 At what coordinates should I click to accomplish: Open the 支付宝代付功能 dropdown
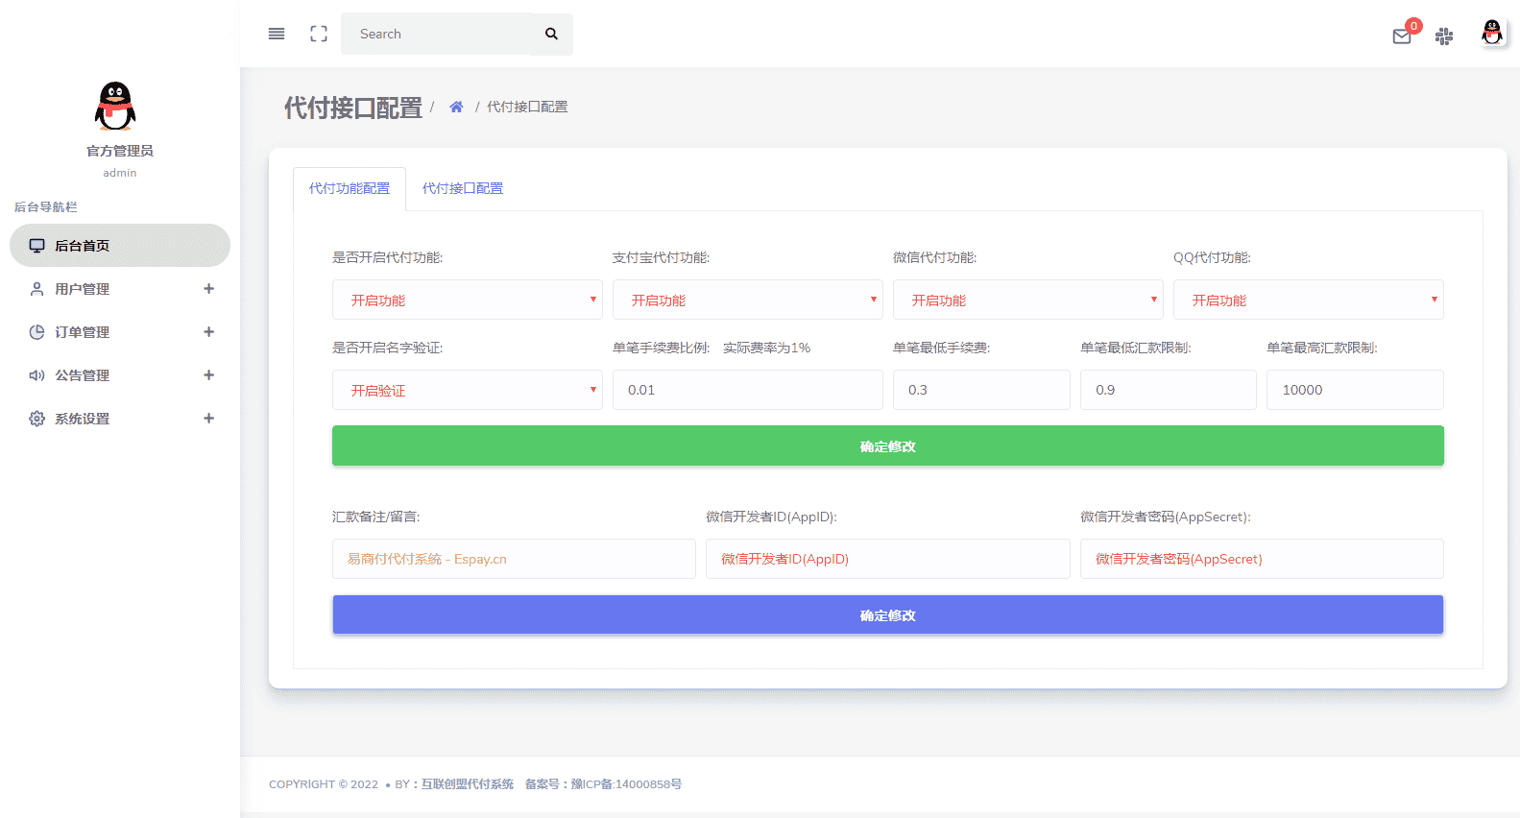coord(747,300)
